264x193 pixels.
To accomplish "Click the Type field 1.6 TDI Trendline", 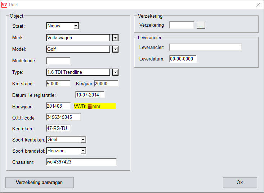I will 78,72.
